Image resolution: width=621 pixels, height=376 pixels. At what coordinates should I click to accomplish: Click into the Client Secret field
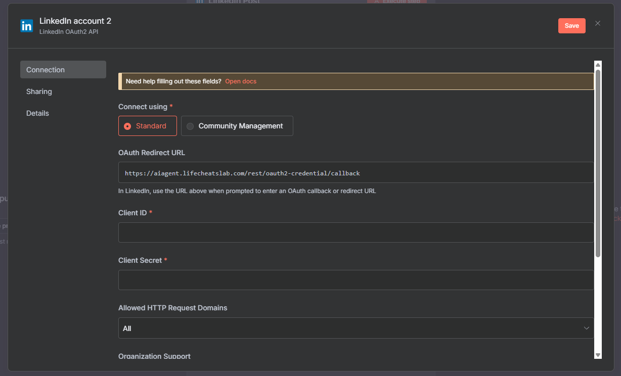point(356,280)
